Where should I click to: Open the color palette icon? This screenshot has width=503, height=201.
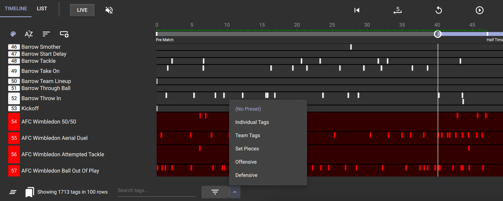13,34
